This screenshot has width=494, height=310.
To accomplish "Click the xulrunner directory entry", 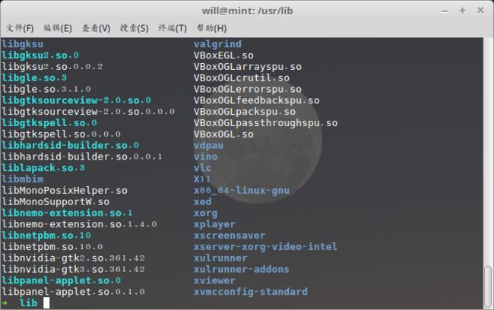I will [x=220, y=258].
